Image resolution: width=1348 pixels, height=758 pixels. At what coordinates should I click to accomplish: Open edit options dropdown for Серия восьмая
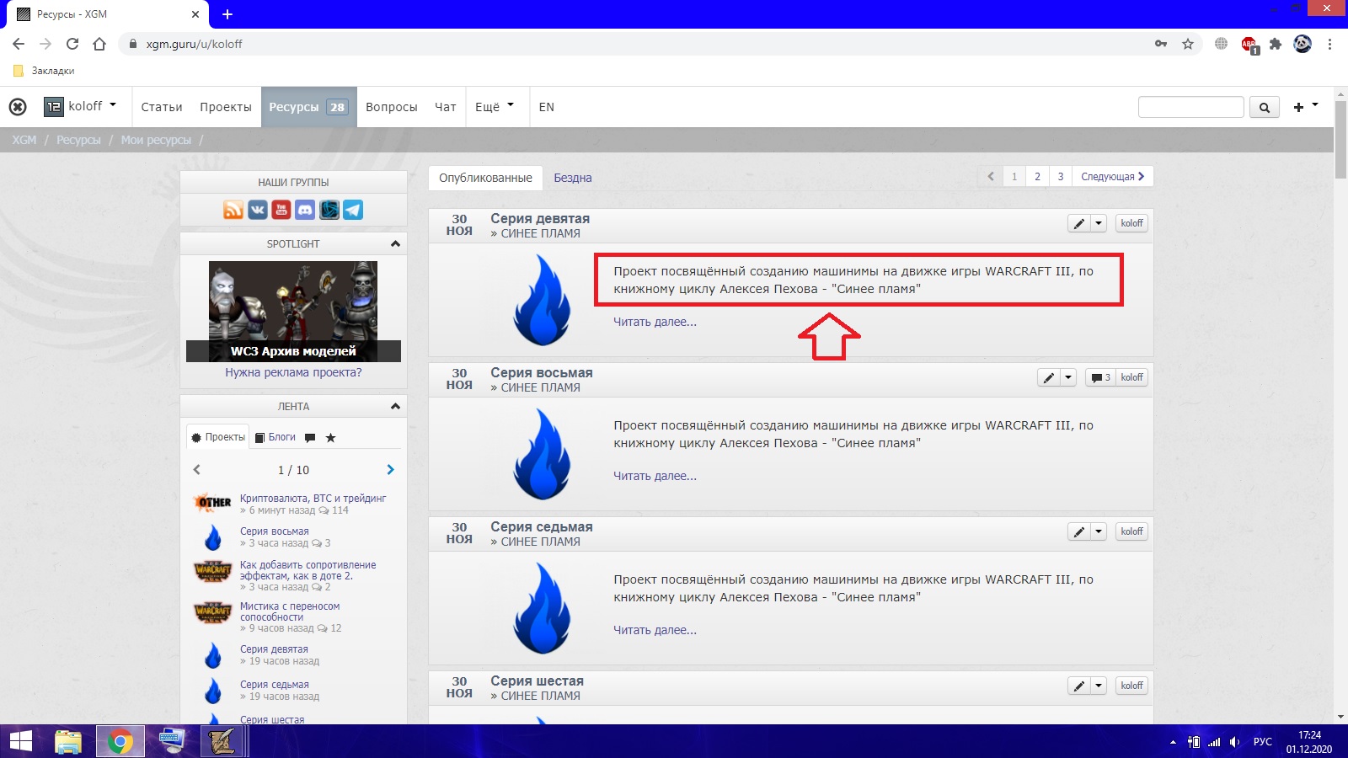pyautogui.click(x=1068, y=377)
